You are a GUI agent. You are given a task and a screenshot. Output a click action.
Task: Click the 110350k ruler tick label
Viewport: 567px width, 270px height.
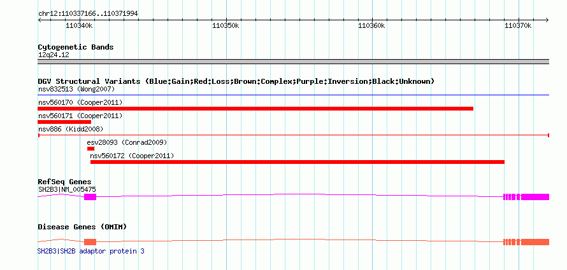(226, 26)
